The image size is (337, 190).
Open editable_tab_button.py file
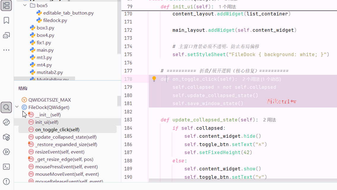(x=68, y=13)
